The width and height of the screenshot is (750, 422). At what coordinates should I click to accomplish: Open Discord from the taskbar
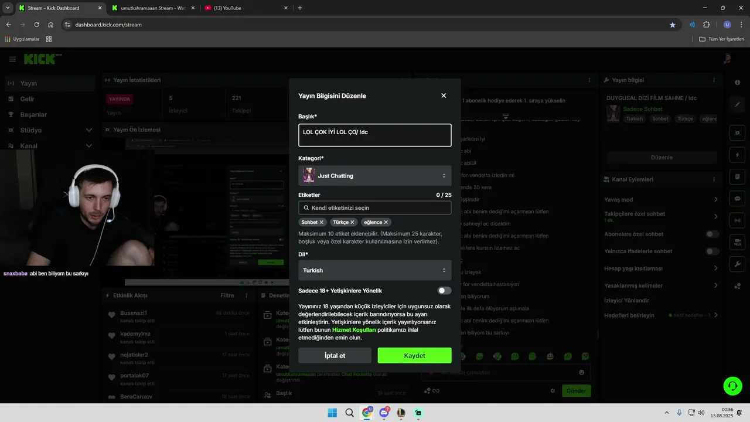[x=384, y=413]
